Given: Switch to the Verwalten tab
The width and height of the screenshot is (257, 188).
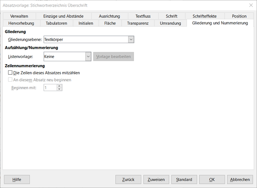Looking at the screenshot, I should pyautogui.click(x=18, y=16).
